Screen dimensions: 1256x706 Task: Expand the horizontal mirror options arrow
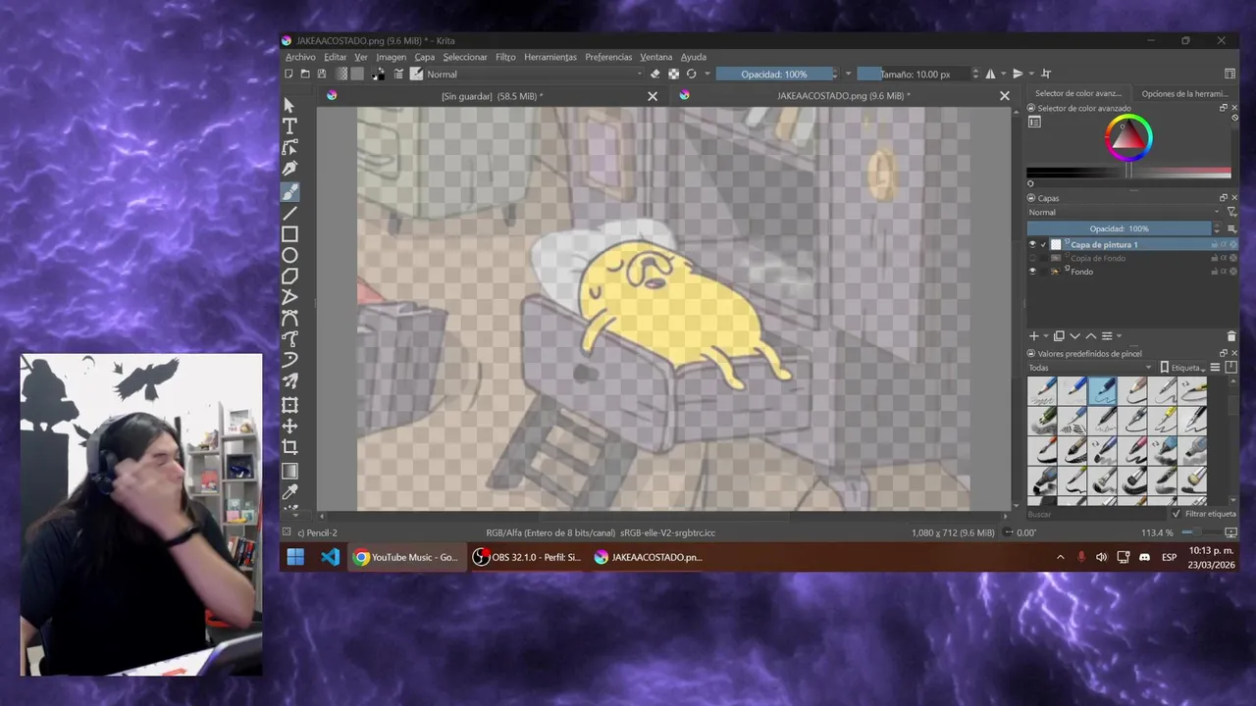[1003, 74]
